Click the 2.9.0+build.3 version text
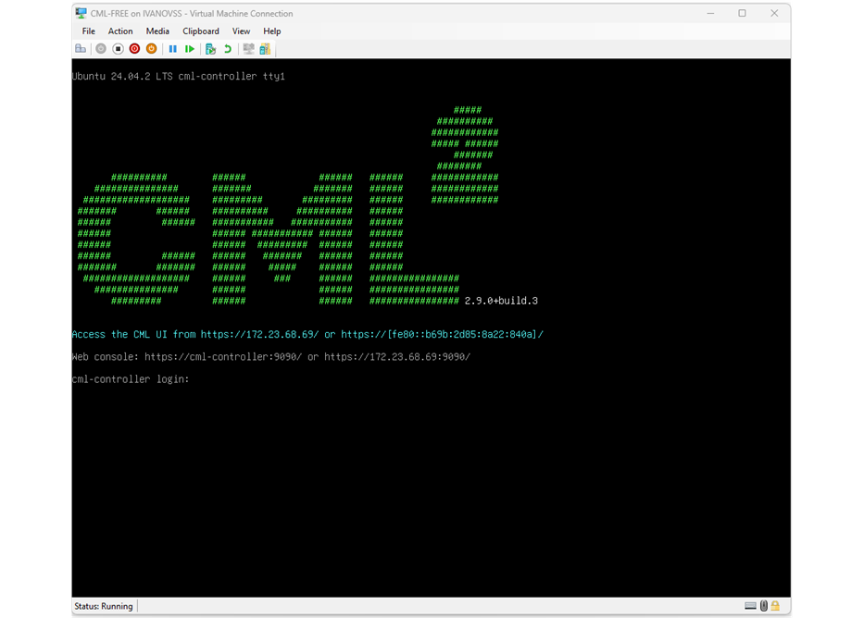The image size is (864, 618). (501, 301)
